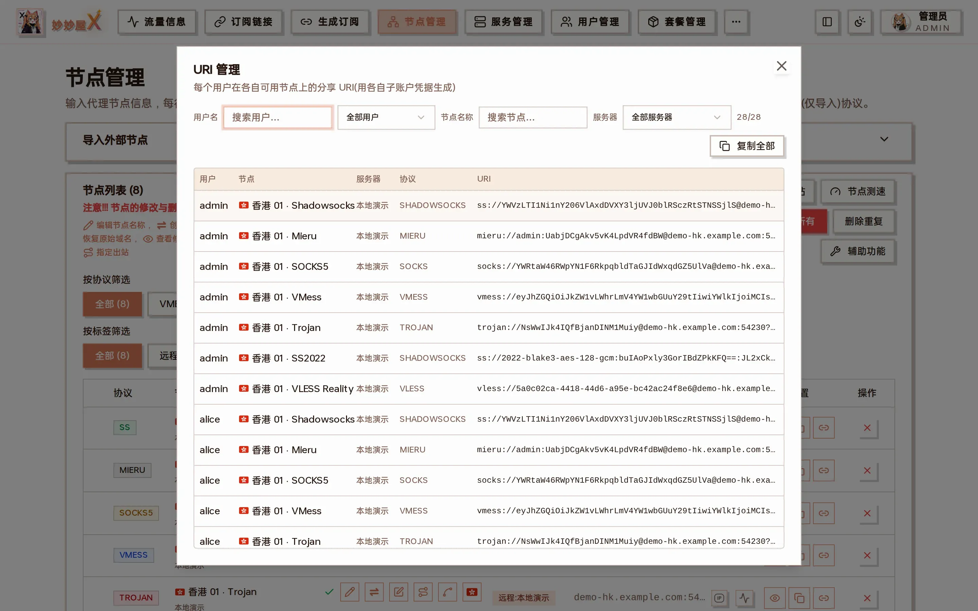Toggle the sidebar layout icon
The image size is (978, 611).
[827, 22]
